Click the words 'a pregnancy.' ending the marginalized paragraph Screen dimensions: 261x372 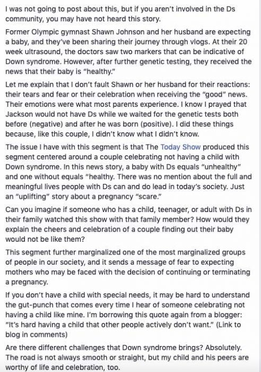tap(27, 282)
